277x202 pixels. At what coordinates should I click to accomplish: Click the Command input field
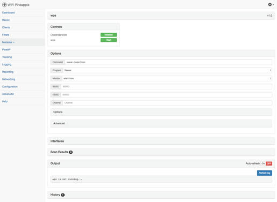coord(168,62)
